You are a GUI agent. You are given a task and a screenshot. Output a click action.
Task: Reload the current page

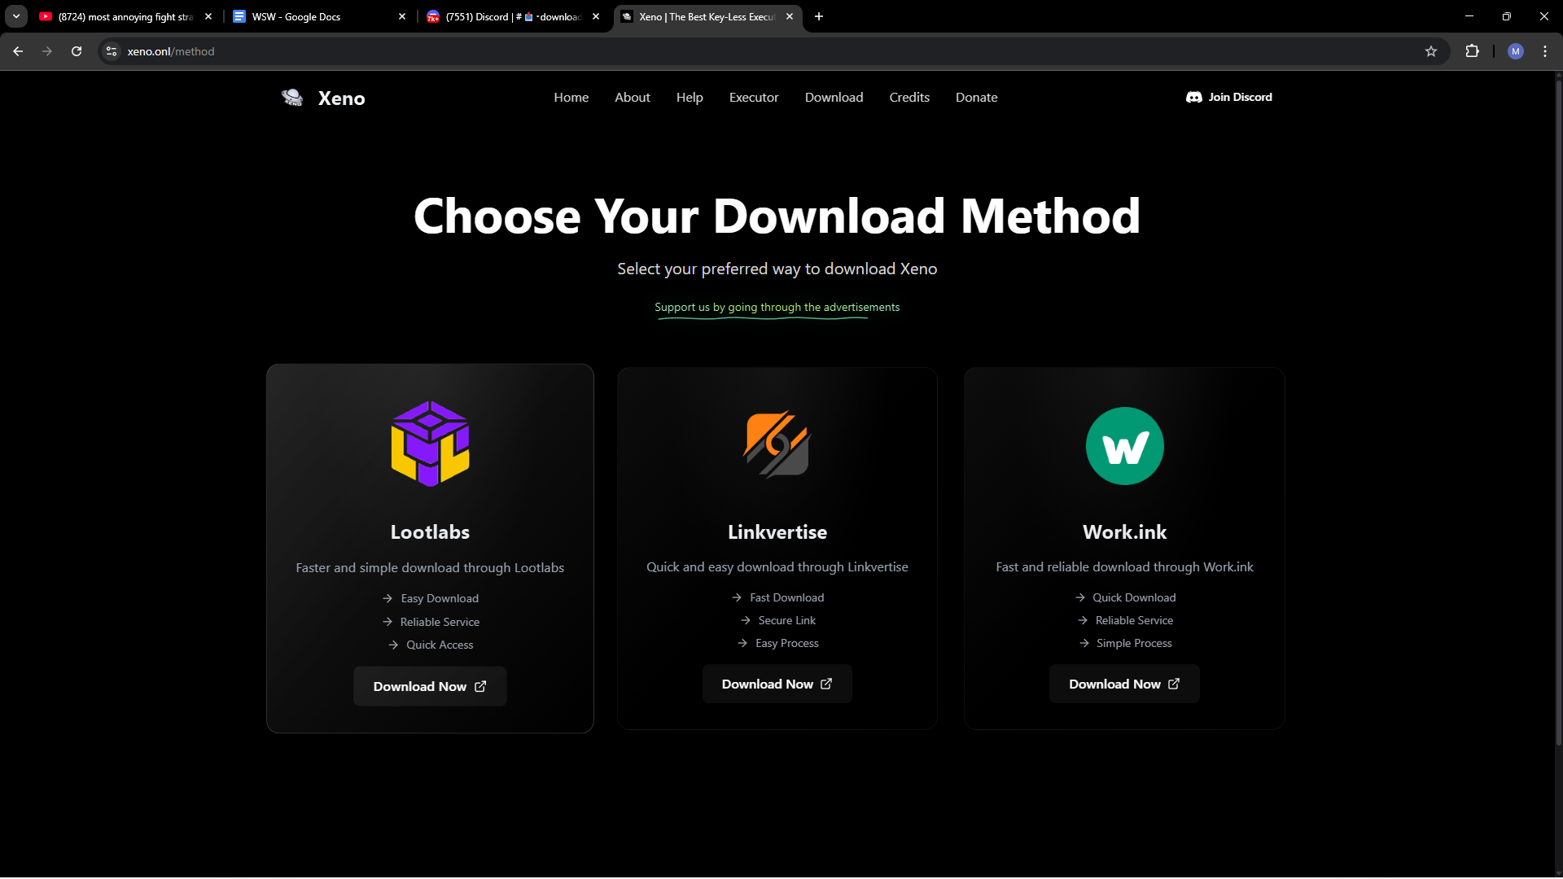[x=77, y=51]
